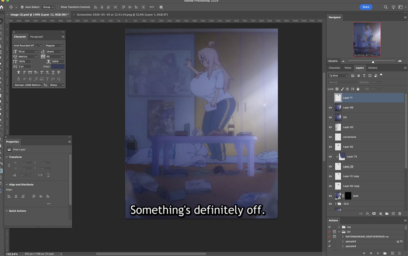Toggle the layer filter switch on/off
This screenshot has width=408, height=256.
(x=381, y=75)
